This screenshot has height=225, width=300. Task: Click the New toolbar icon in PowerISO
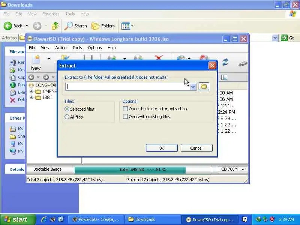(36, 62)
